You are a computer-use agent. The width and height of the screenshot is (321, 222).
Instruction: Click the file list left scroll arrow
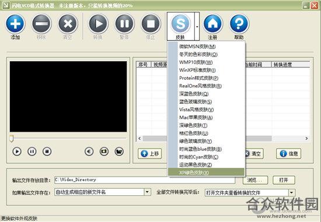pos(139,139)
